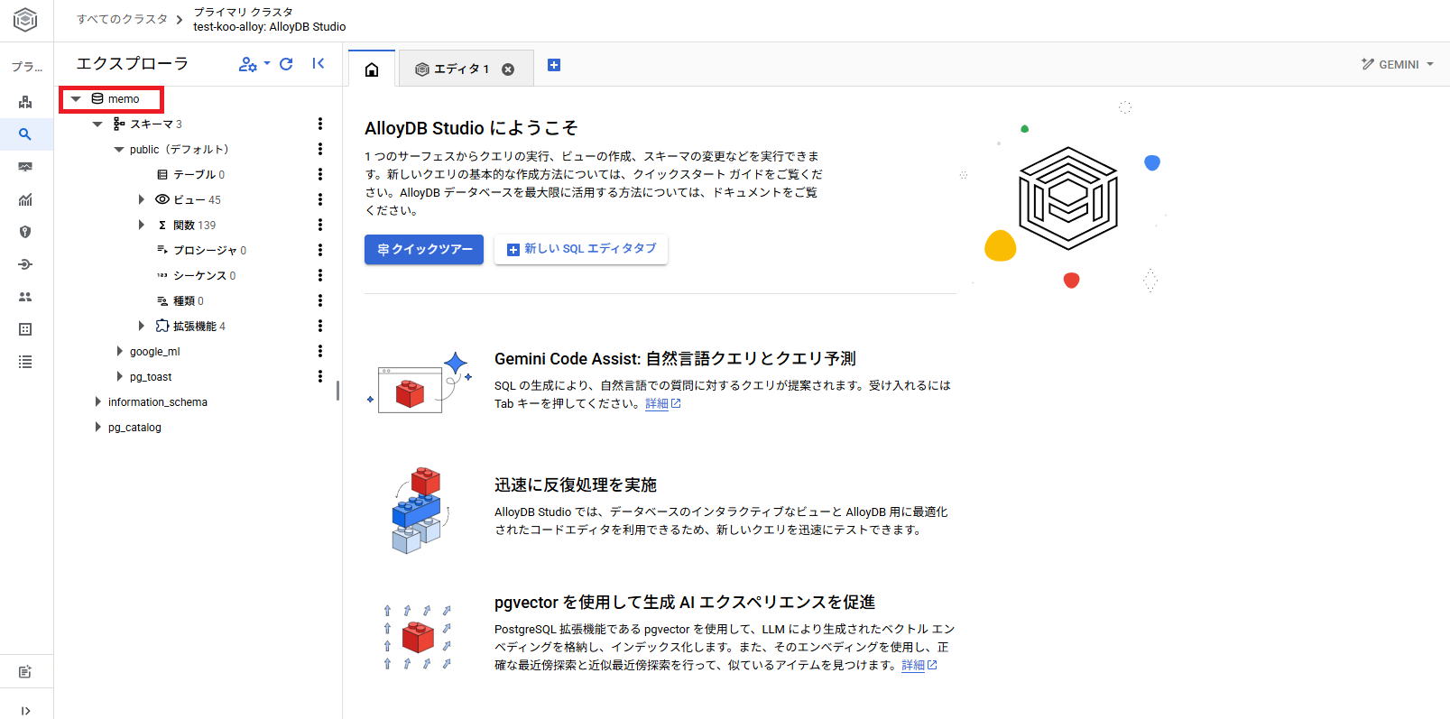Select the memo database label
This screenshot has height=719, width=1450.
124,99
